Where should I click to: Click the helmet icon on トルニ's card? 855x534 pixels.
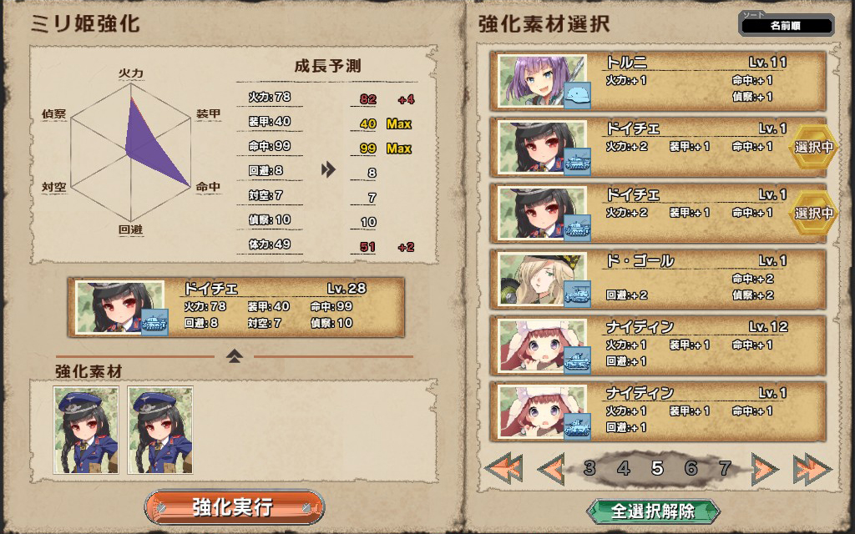coord(577,96)
